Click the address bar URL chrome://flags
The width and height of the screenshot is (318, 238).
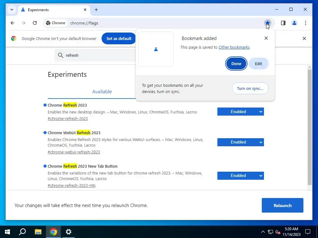(84, 23)
